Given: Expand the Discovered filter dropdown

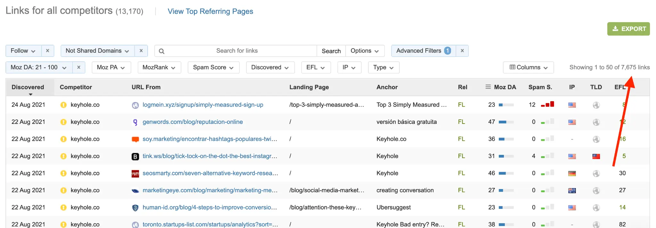Looking at the screenshot, I should tap(270, 67).
